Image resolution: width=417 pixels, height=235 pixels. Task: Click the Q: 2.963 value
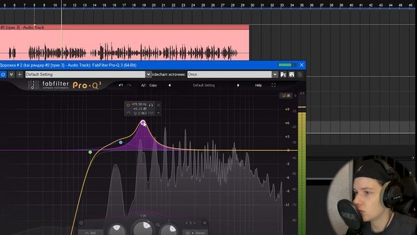[x=140, y=113]
